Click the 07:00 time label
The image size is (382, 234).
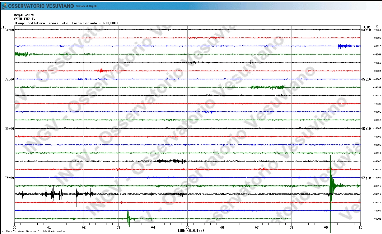[x=9, y=178]
